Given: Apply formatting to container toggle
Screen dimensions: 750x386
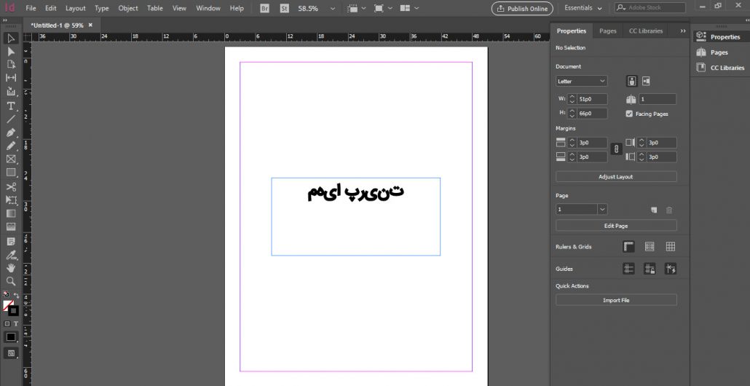Looking at the screenshot, I should [x=7, y=324].
